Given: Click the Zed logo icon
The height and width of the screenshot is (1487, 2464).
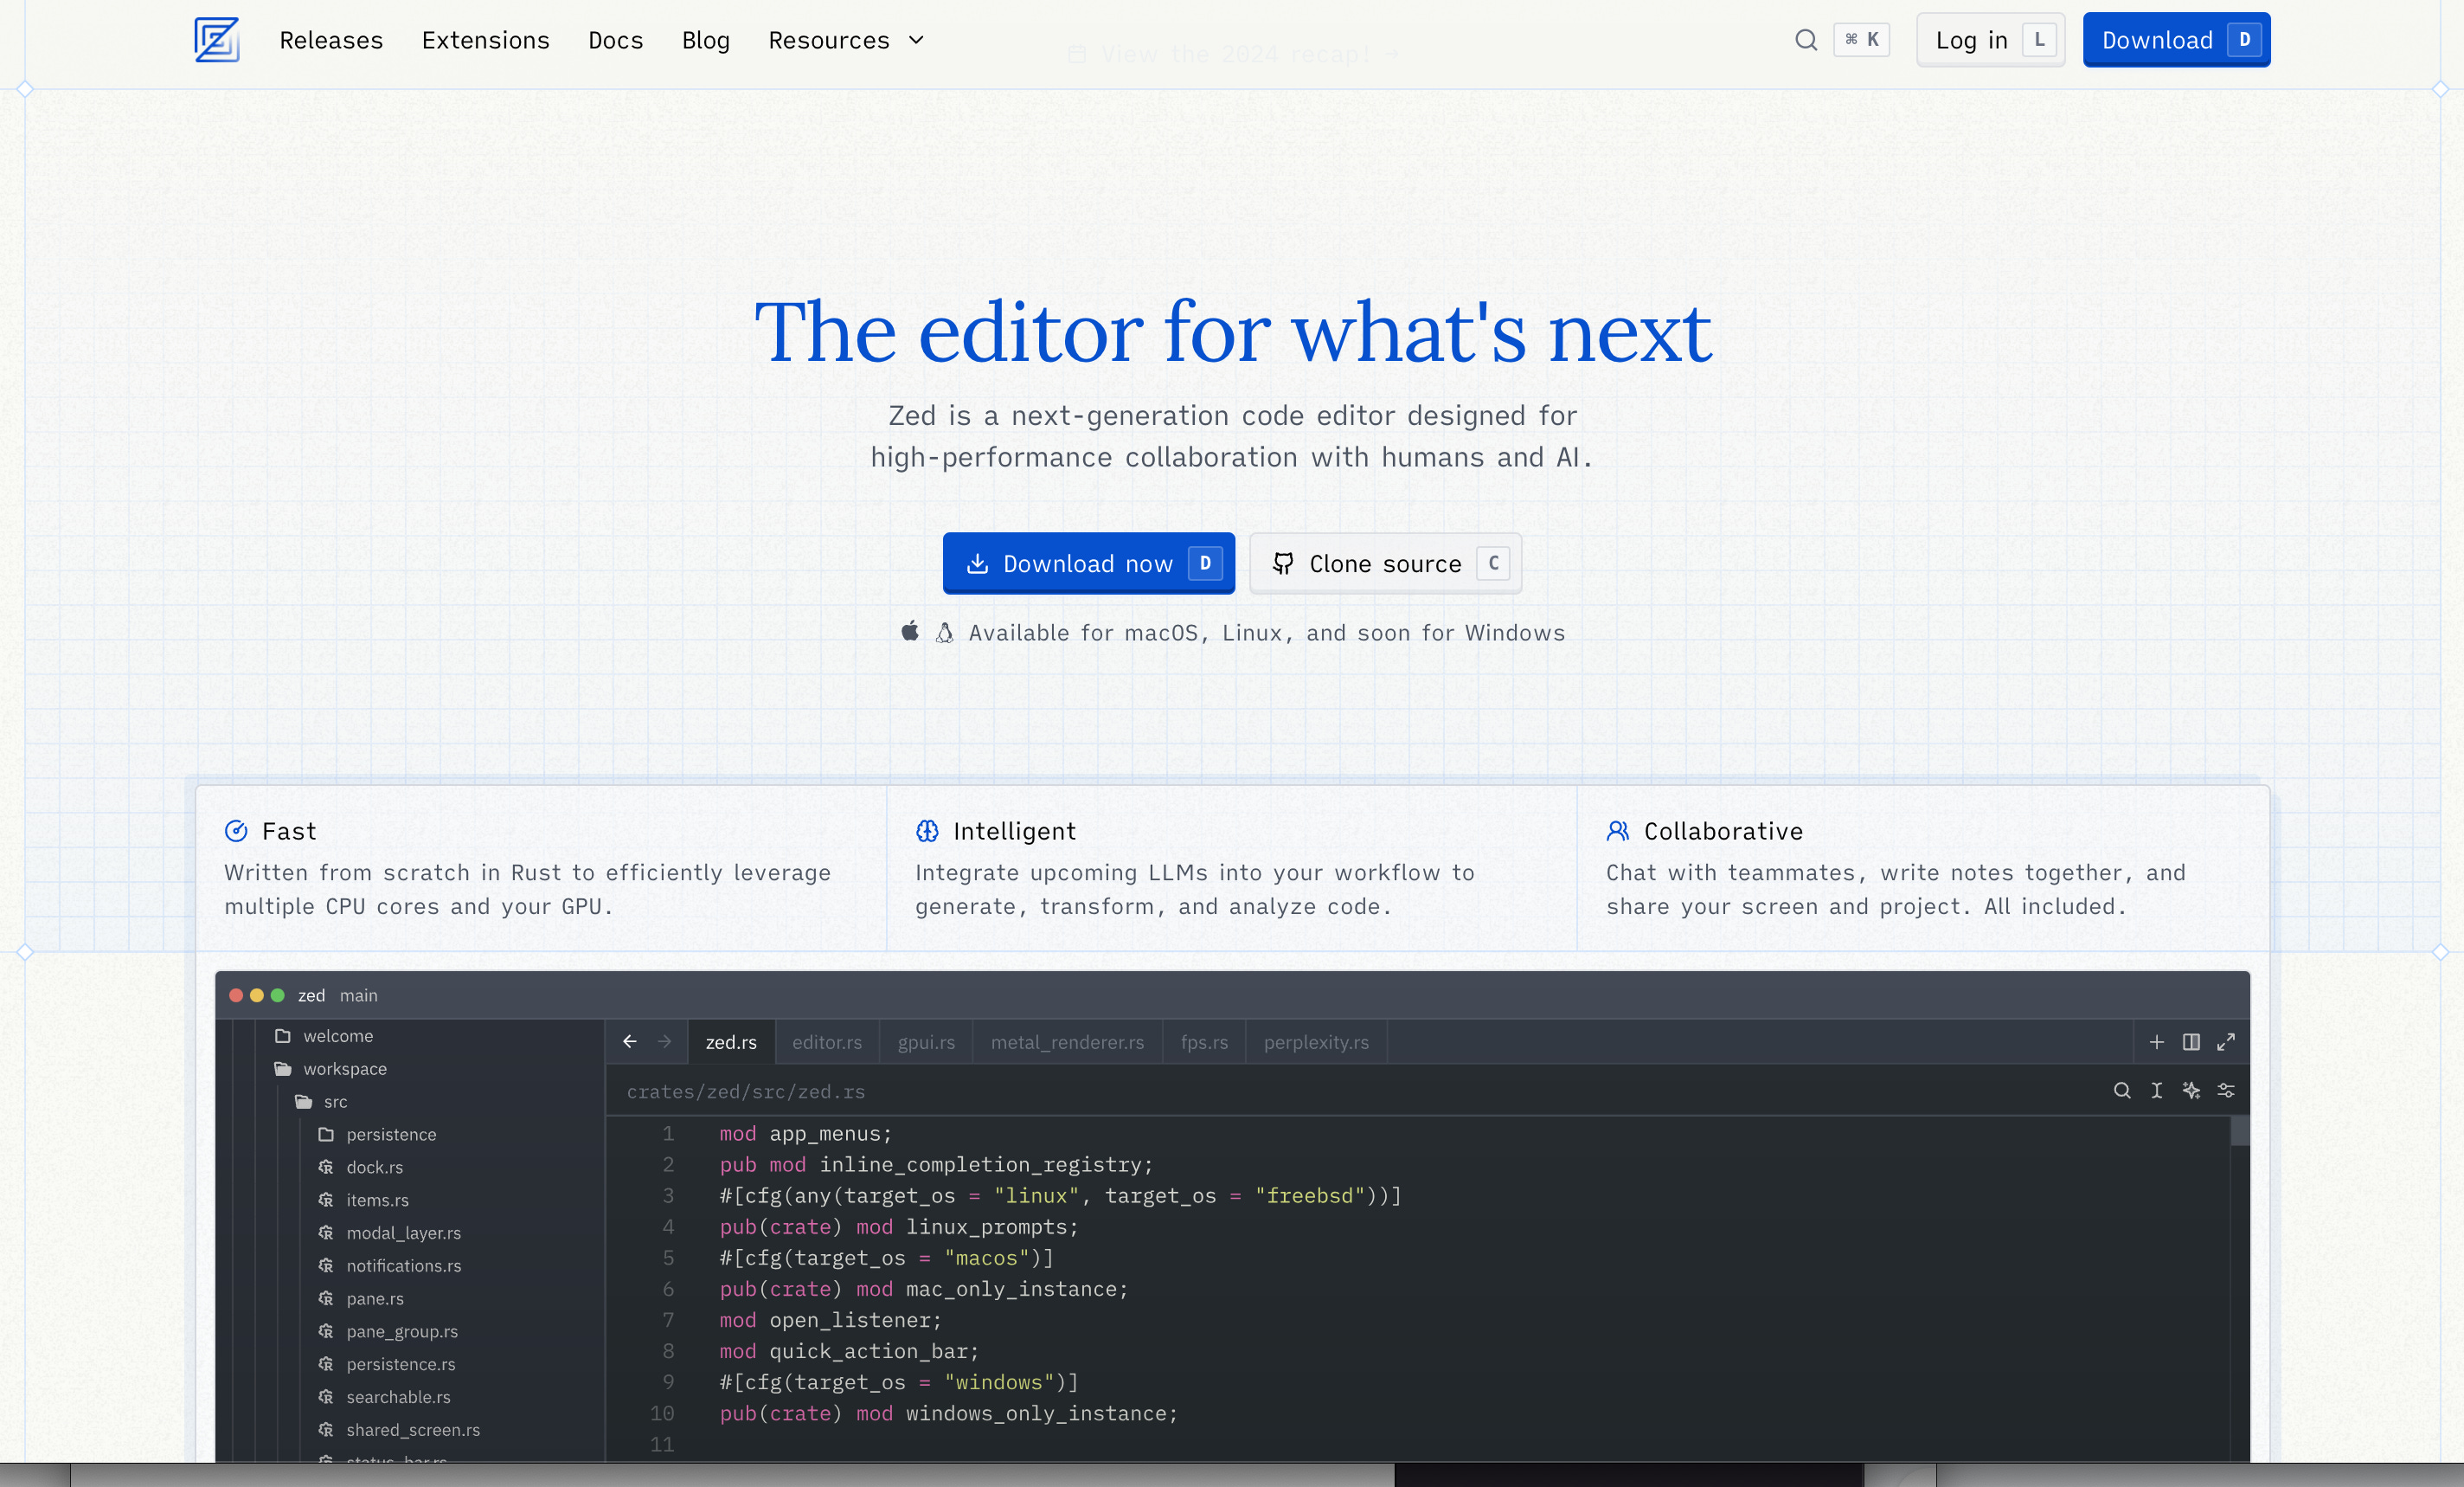Looking at the screenshot, I should 216,40.
